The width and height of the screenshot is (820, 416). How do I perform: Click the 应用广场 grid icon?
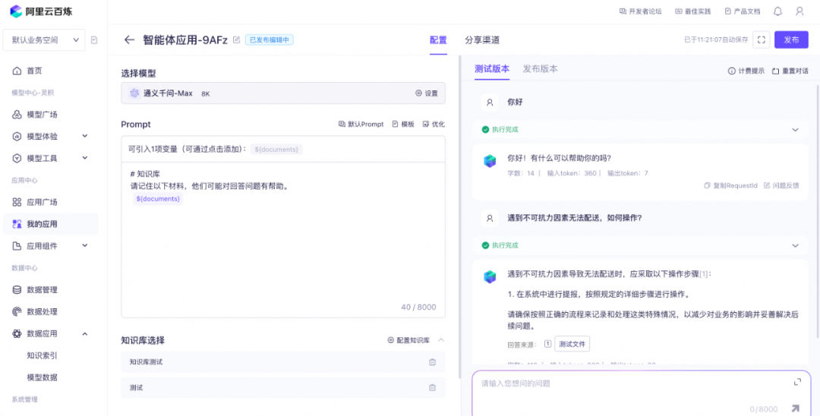click(17, 202)
